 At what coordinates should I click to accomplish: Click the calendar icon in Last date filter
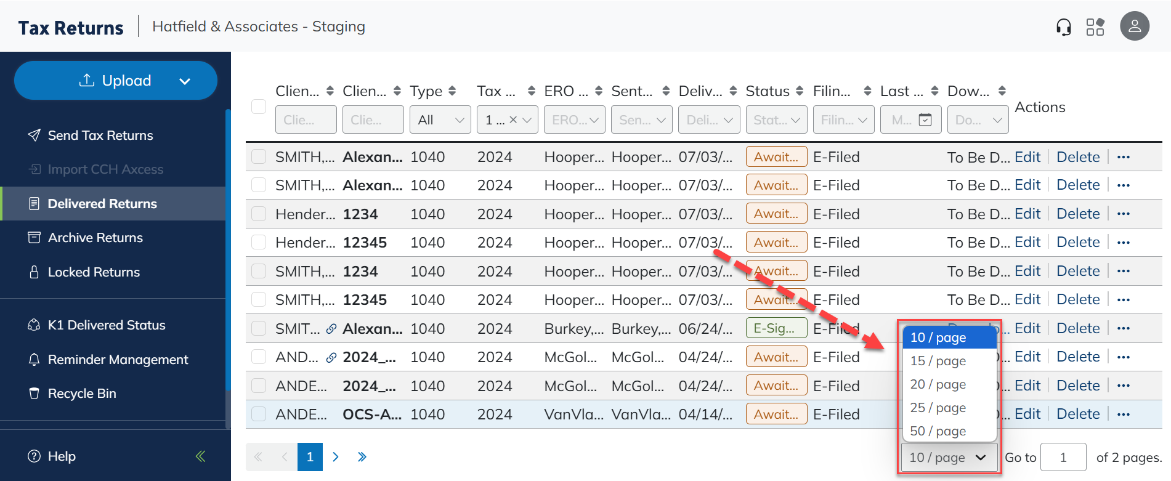tap(925, 120)
